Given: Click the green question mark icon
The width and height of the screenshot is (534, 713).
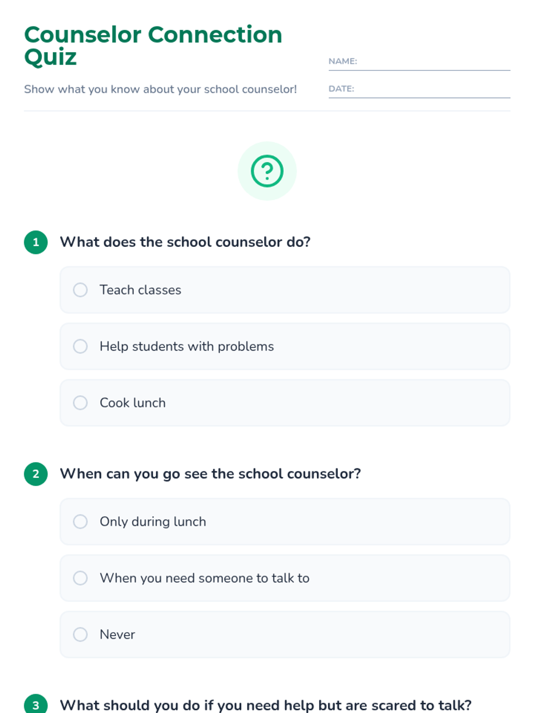Looking at the screenshot, I should [x=267, y=171].
